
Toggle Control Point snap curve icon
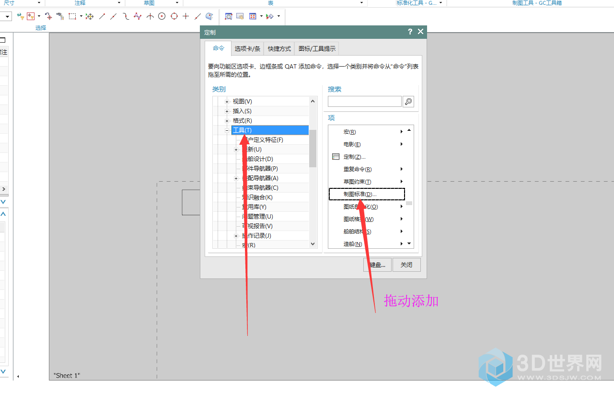coord(126,16)
